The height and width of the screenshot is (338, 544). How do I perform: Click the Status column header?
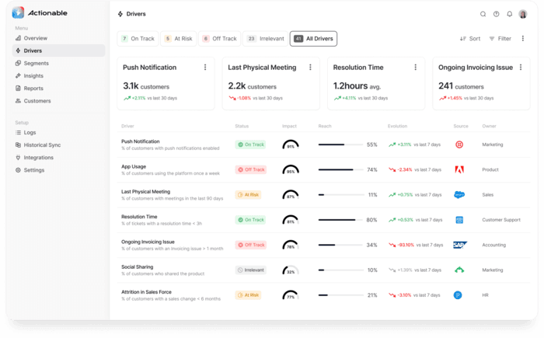pyautogui.click(x=242, y=126)
